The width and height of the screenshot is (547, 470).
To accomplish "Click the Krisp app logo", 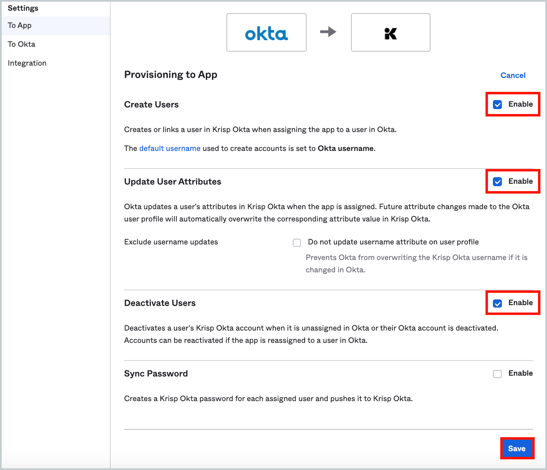I will coord(390,32).
